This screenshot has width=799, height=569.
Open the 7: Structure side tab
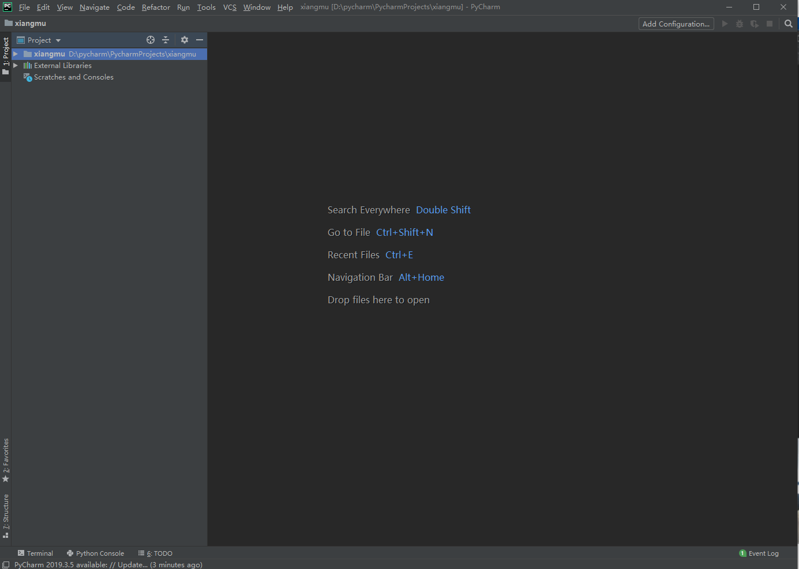pos(6,515)
